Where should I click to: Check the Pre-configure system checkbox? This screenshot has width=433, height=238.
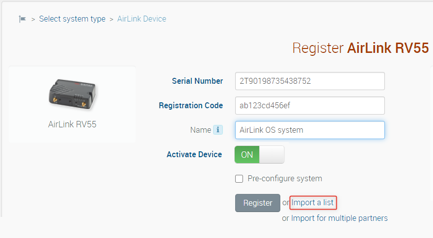(239, 179)
